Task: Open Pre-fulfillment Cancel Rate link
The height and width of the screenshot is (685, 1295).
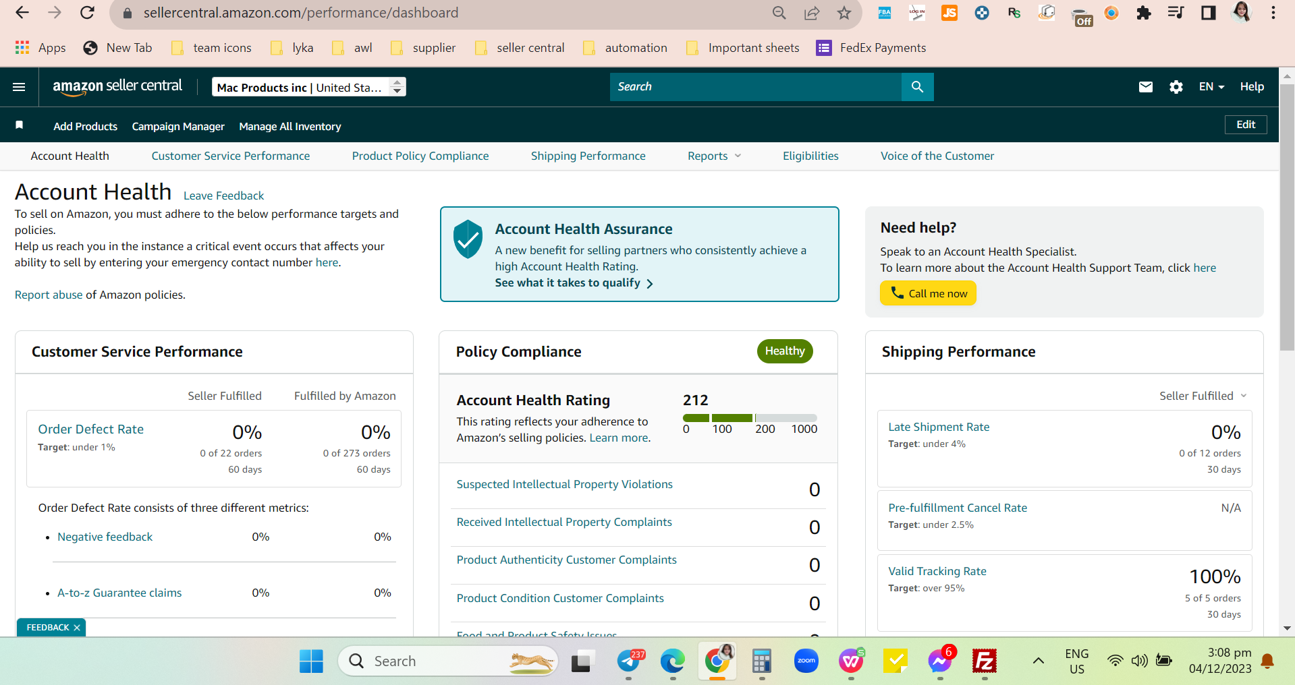Action: (x=958, y=508)
